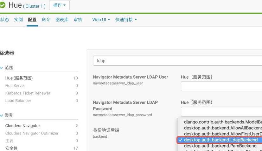Filter by 安全性 category

(42, 148)
